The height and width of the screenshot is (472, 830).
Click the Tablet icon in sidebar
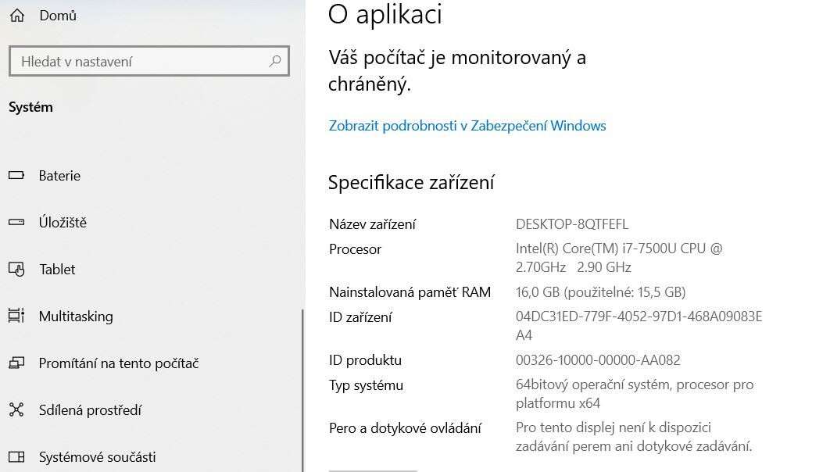tap(16, 270)
